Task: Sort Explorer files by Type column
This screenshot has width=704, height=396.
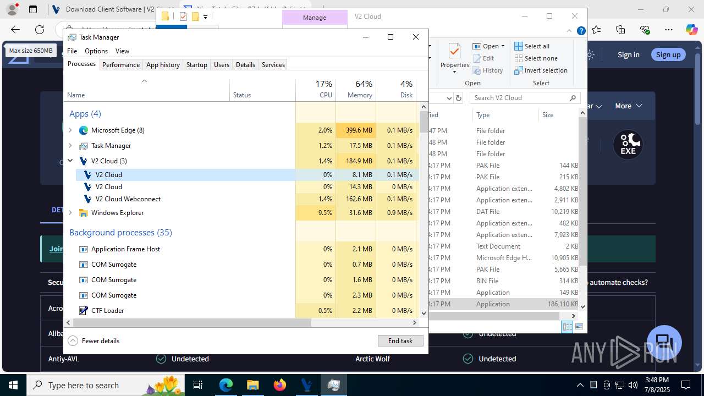Action: pos(505,115)
